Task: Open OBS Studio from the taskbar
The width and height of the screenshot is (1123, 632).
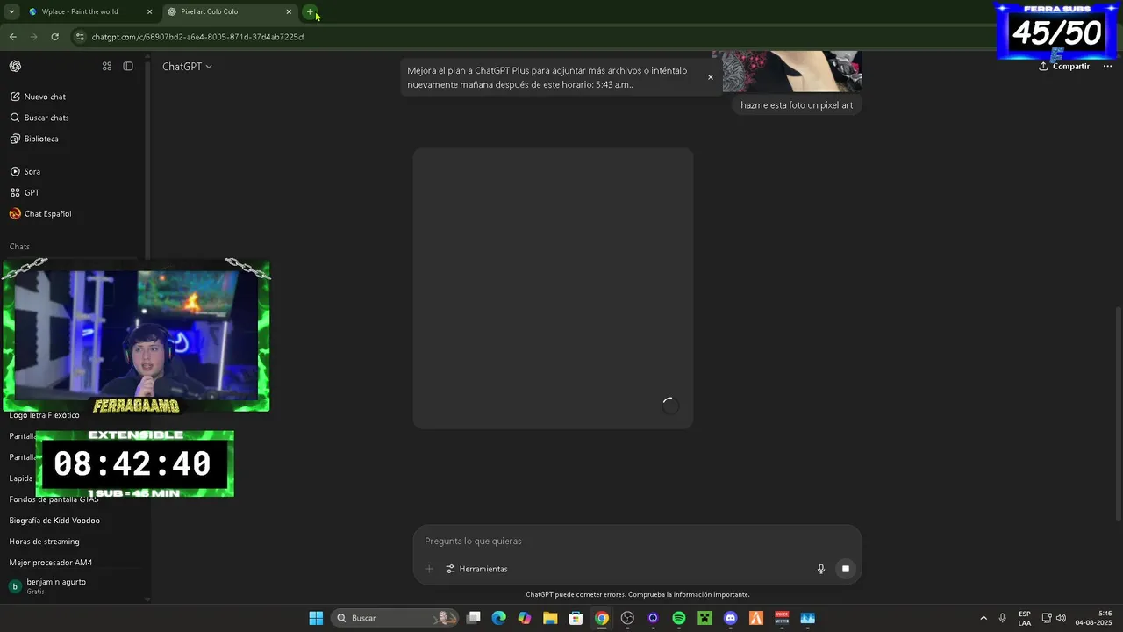Action: pyautogui.click(x=627, y=618)
